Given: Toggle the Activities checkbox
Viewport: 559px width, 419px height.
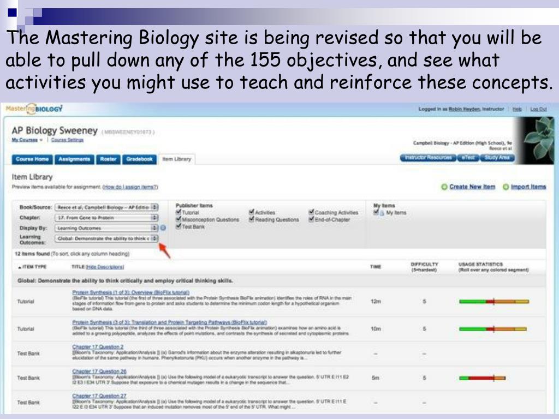Looking at the screenshot, I should click(251, 212).
